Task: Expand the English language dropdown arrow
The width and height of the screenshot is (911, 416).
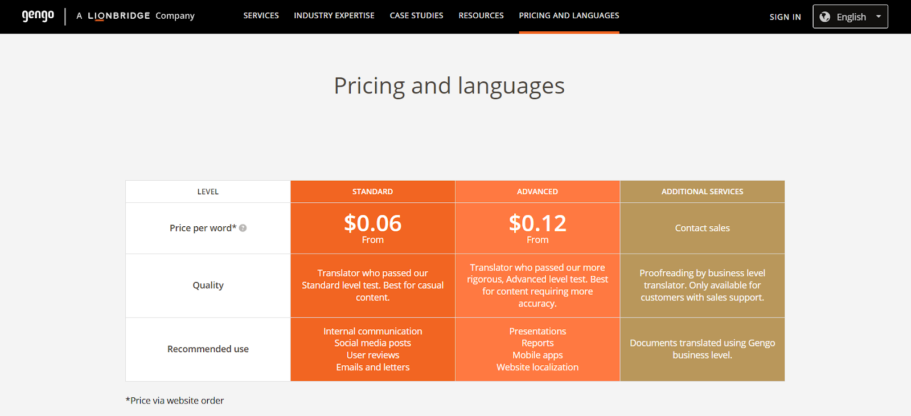Action: point(879,17)
